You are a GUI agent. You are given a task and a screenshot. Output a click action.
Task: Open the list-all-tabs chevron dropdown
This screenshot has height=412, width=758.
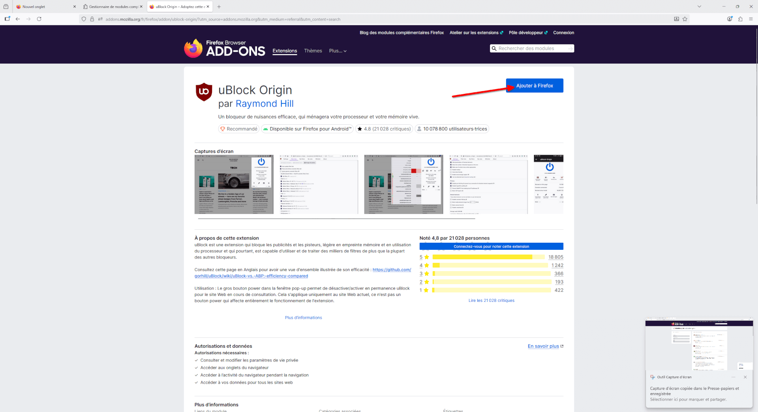point(699,7)
